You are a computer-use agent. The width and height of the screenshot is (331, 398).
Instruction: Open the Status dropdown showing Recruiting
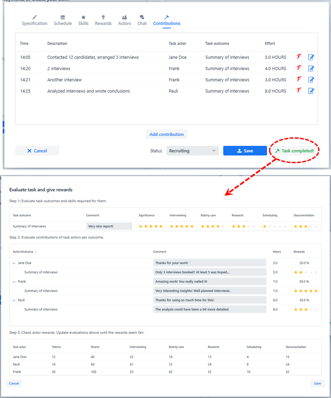coord(192,151)
